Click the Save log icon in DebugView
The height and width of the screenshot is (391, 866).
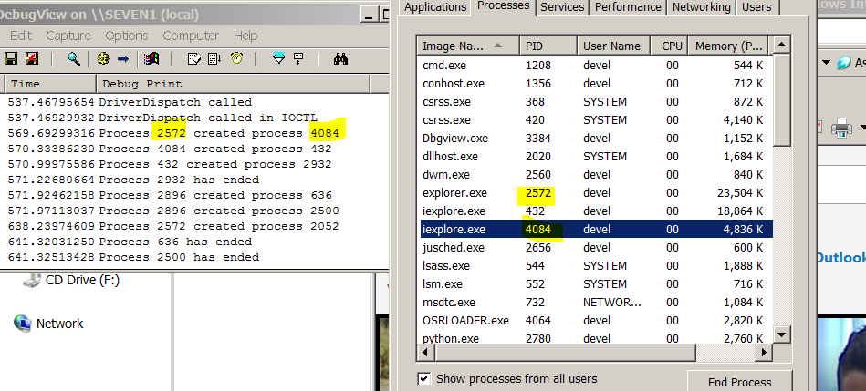[12, 58]
